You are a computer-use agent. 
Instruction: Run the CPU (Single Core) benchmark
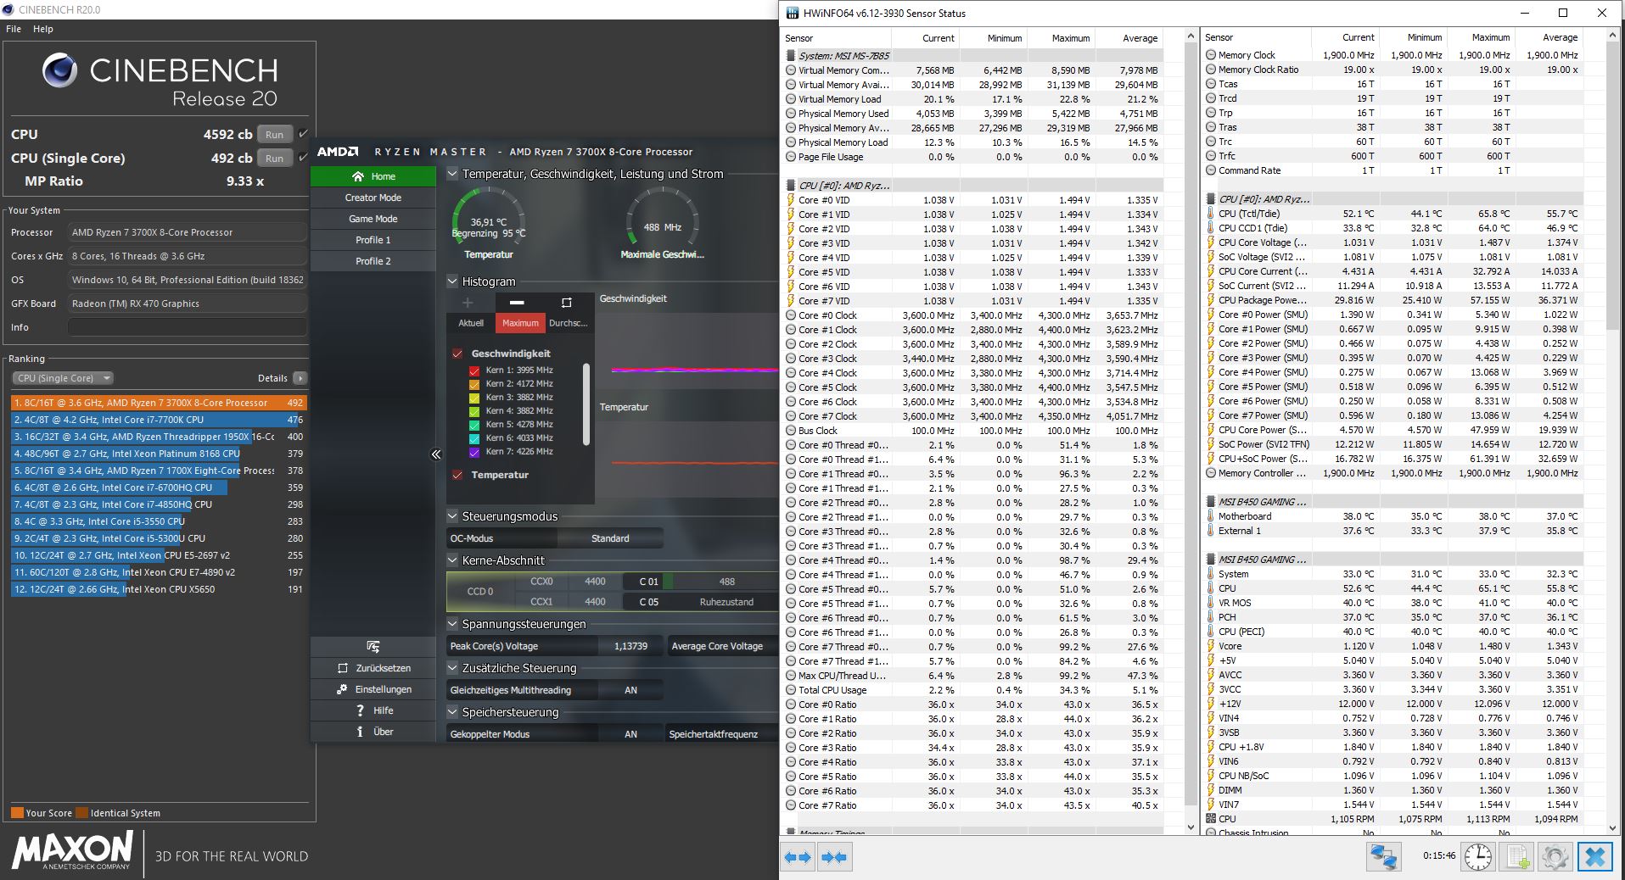(x=274, y=158)
